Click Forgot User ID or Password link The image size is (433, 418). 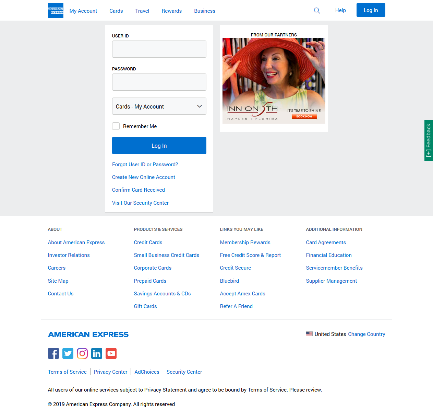click(145, 165)
